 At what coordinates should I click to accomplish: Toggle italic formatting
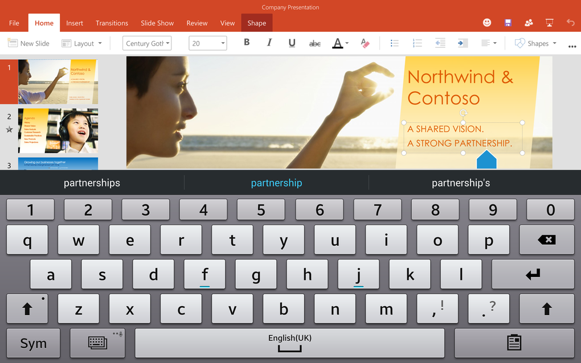269,42
